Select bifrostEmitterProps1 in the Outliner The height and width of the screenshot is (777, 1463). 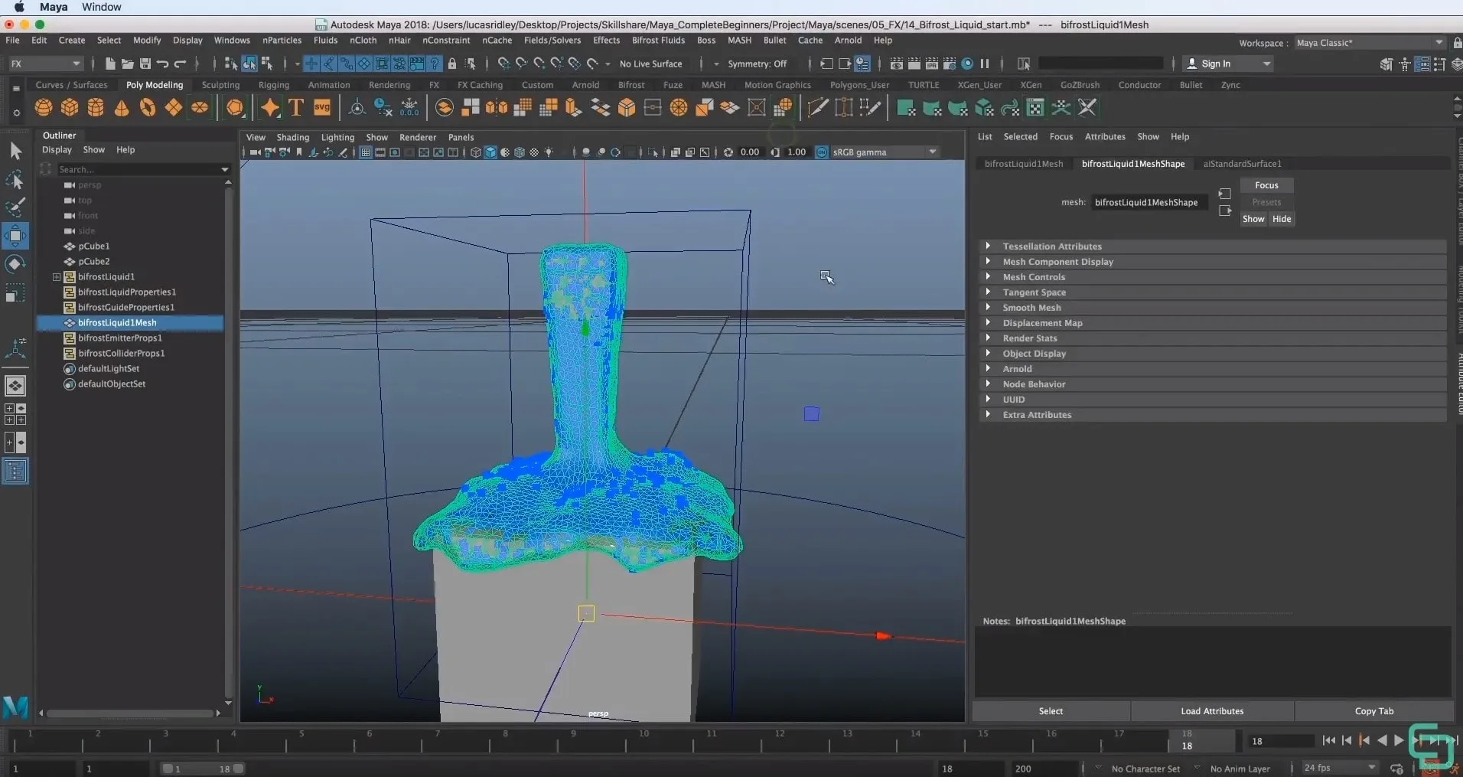(119, 338)
